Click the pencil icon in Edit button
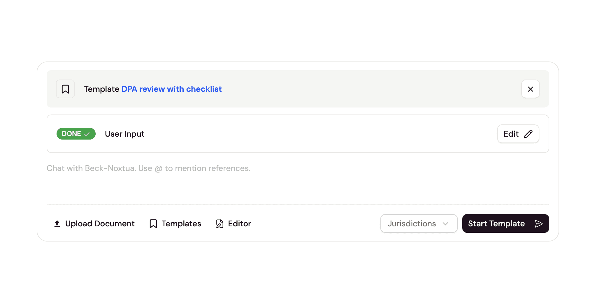The width and height of the screenshot is (604, 296). pos(528,134)
